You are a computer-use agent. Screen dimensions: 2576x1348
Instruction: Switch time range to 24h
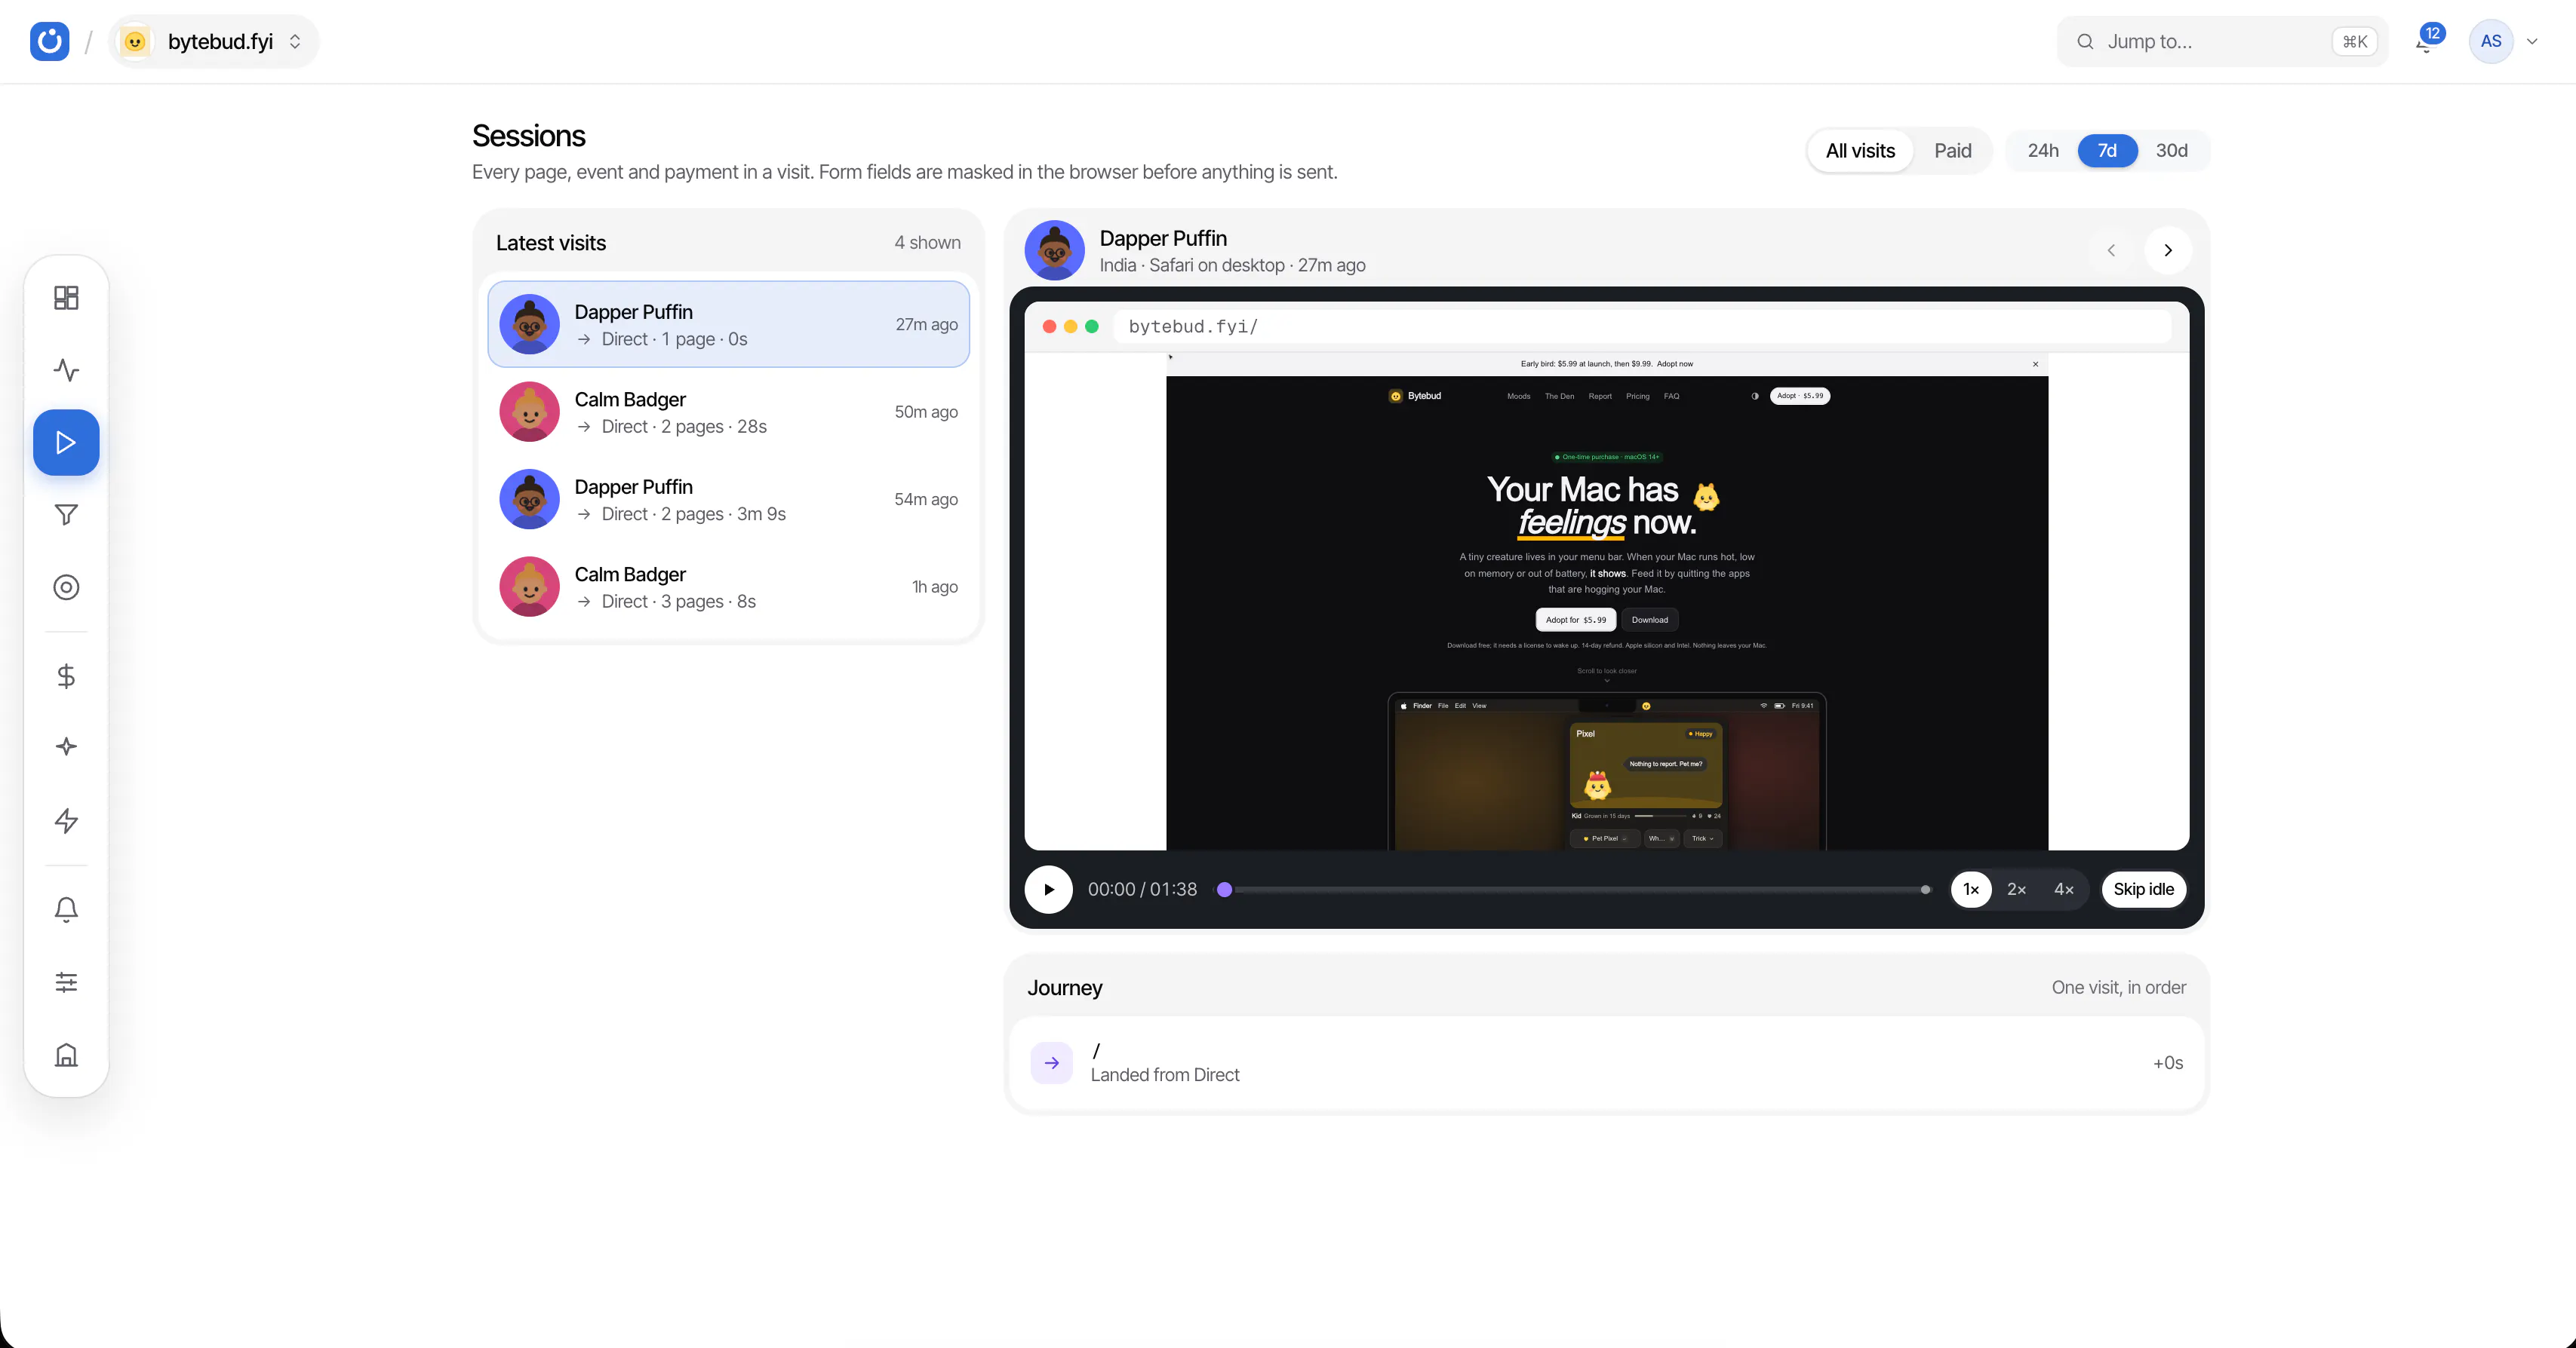tap(2043, 151)
